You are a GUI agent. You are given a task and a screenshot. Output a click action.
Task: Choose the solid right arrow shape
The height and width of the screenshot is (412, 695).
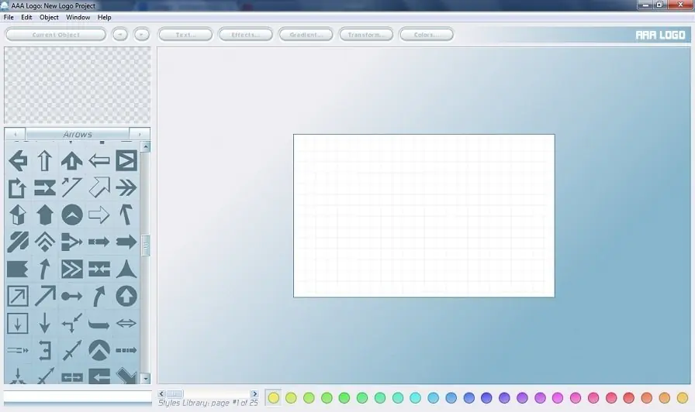[x=126, y=242]
